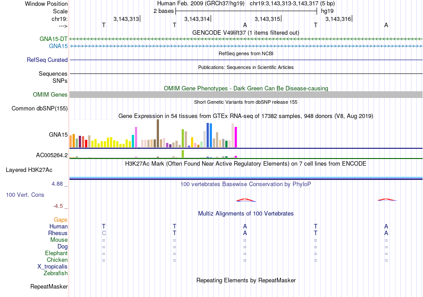Viewport: 423px width, 297px height.
Task: Click the GTEx Gene Expression track title
Action: coord(246,116)
